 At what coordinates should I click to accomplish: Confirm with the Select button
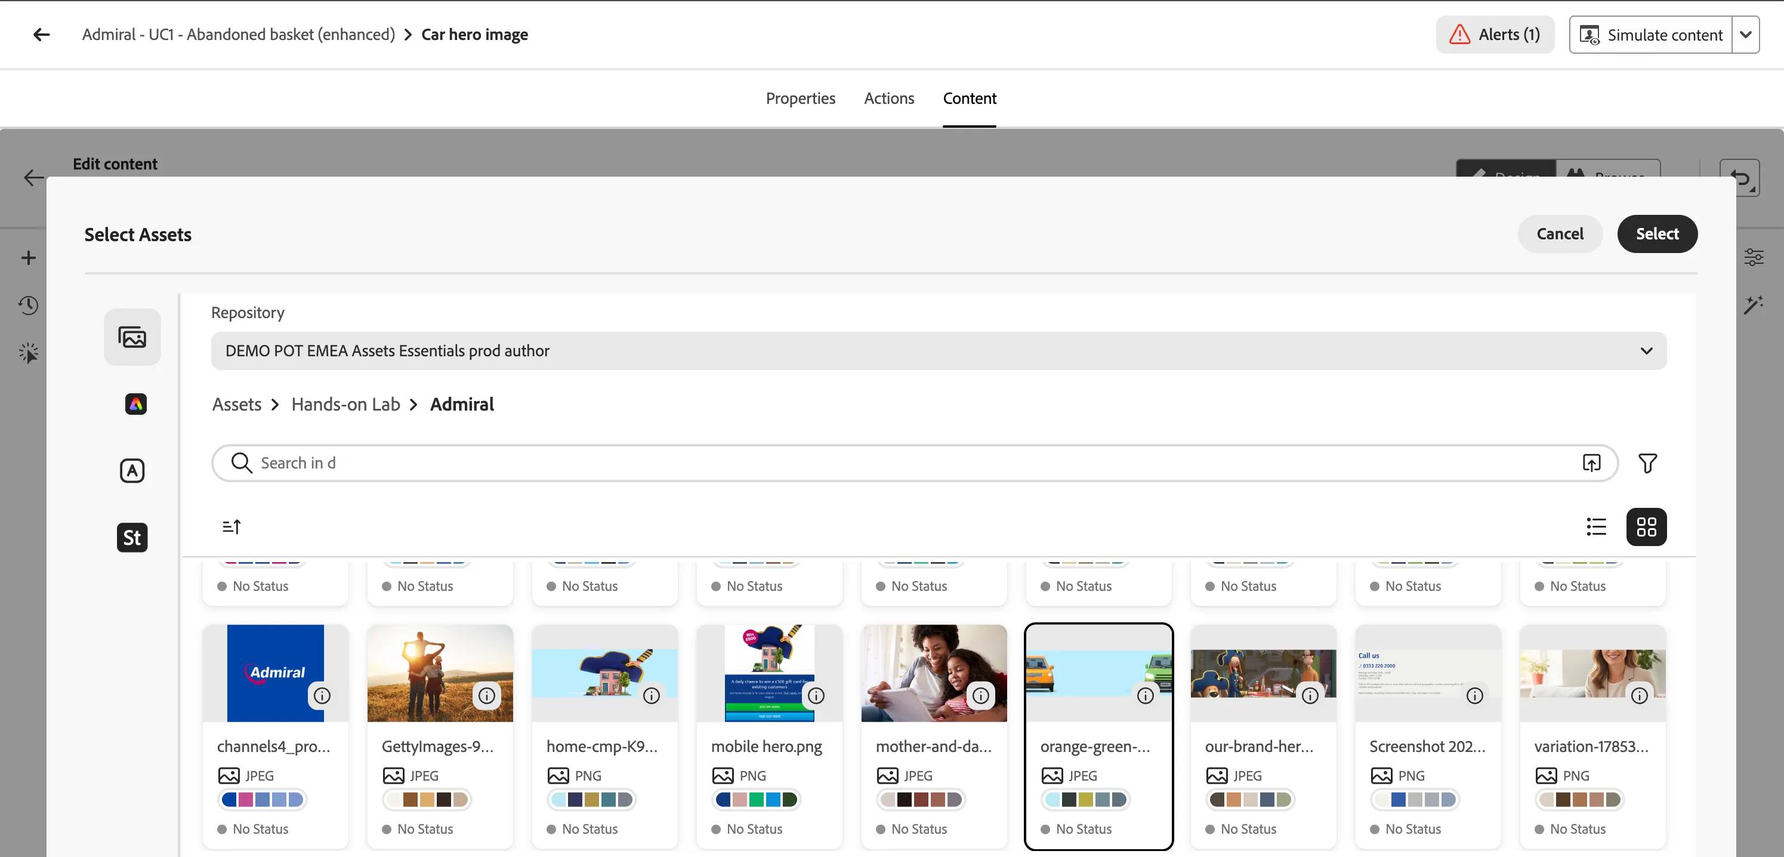point(1658,234)
